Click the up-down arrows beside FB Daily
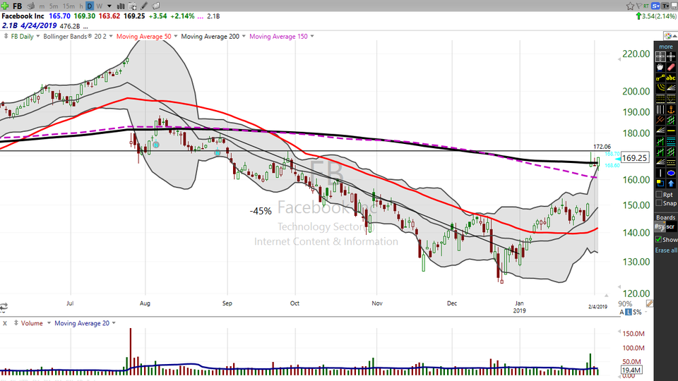The image size is (678, 381). tap(6, 36)
